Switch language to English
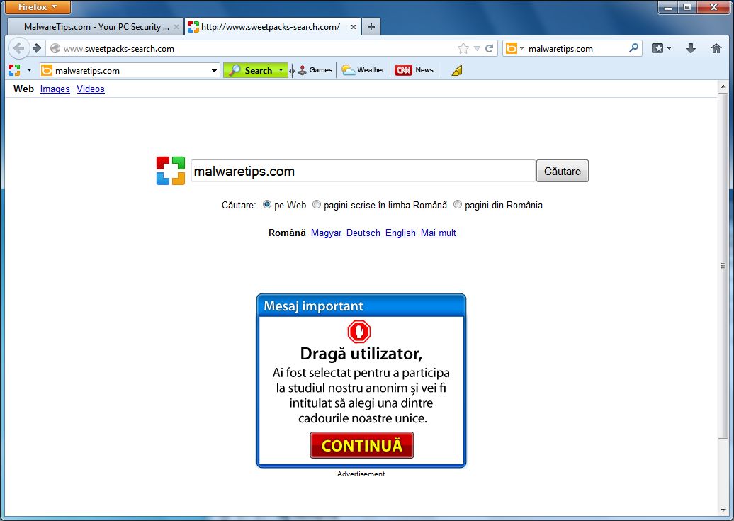This screenshot has width=734, height=521. 400,233
